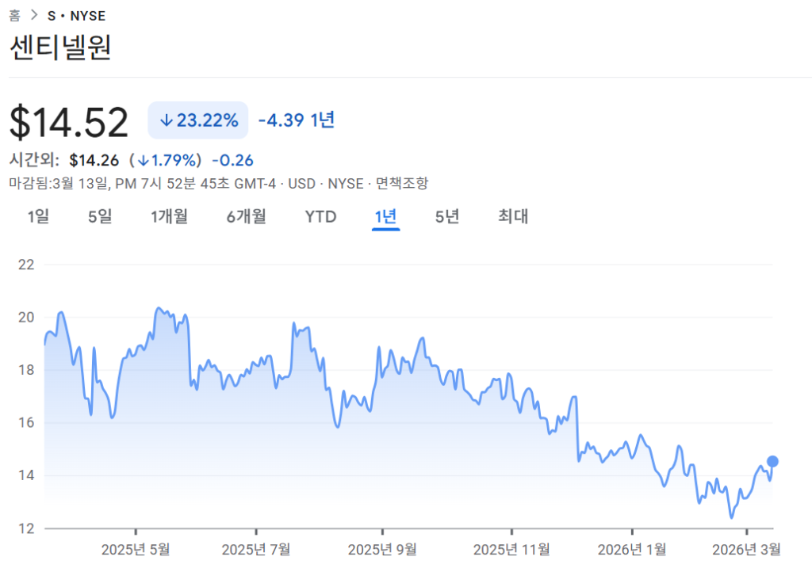
Task: Click the down arrow in 23.22% badge
Action: [x=166, y=120]
